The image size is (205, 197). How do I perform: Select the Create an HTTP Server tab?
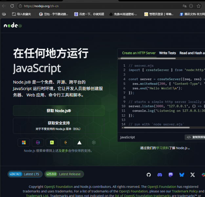point(139,53)
